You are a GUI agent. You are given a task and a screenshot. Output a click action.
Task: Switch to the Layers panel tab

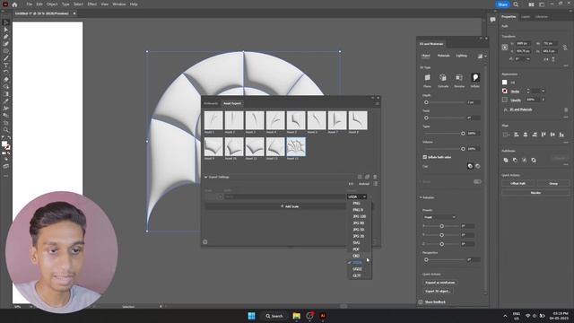pyautogui.click(x=526, y=17)
